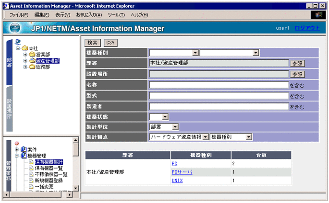Open the ヘルプ(H) menu

point(139,15)
